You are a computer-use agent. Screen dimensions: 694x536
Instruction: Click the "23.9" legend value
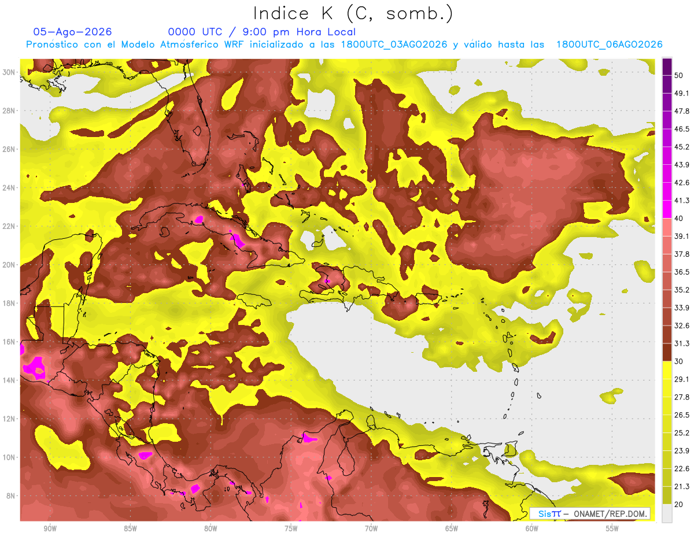click(682, 451)
